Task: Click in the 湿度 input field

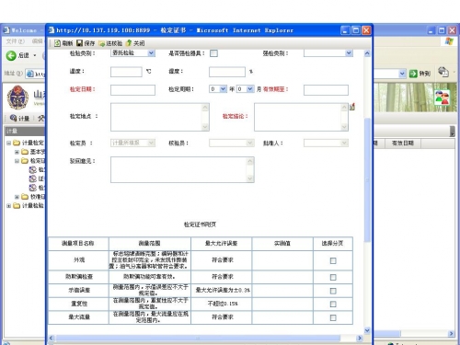Action: (x=227, y=72)
